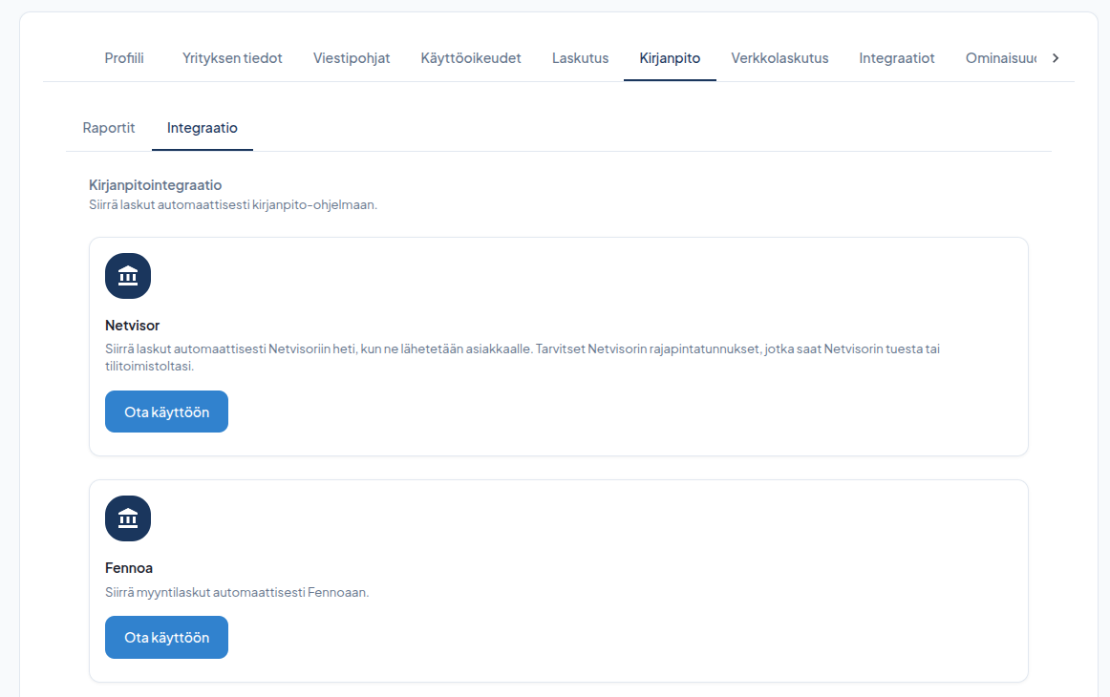Select the Integraatio sub-tab
Screen dimensions: 1110x697
(x=203, y=128)
